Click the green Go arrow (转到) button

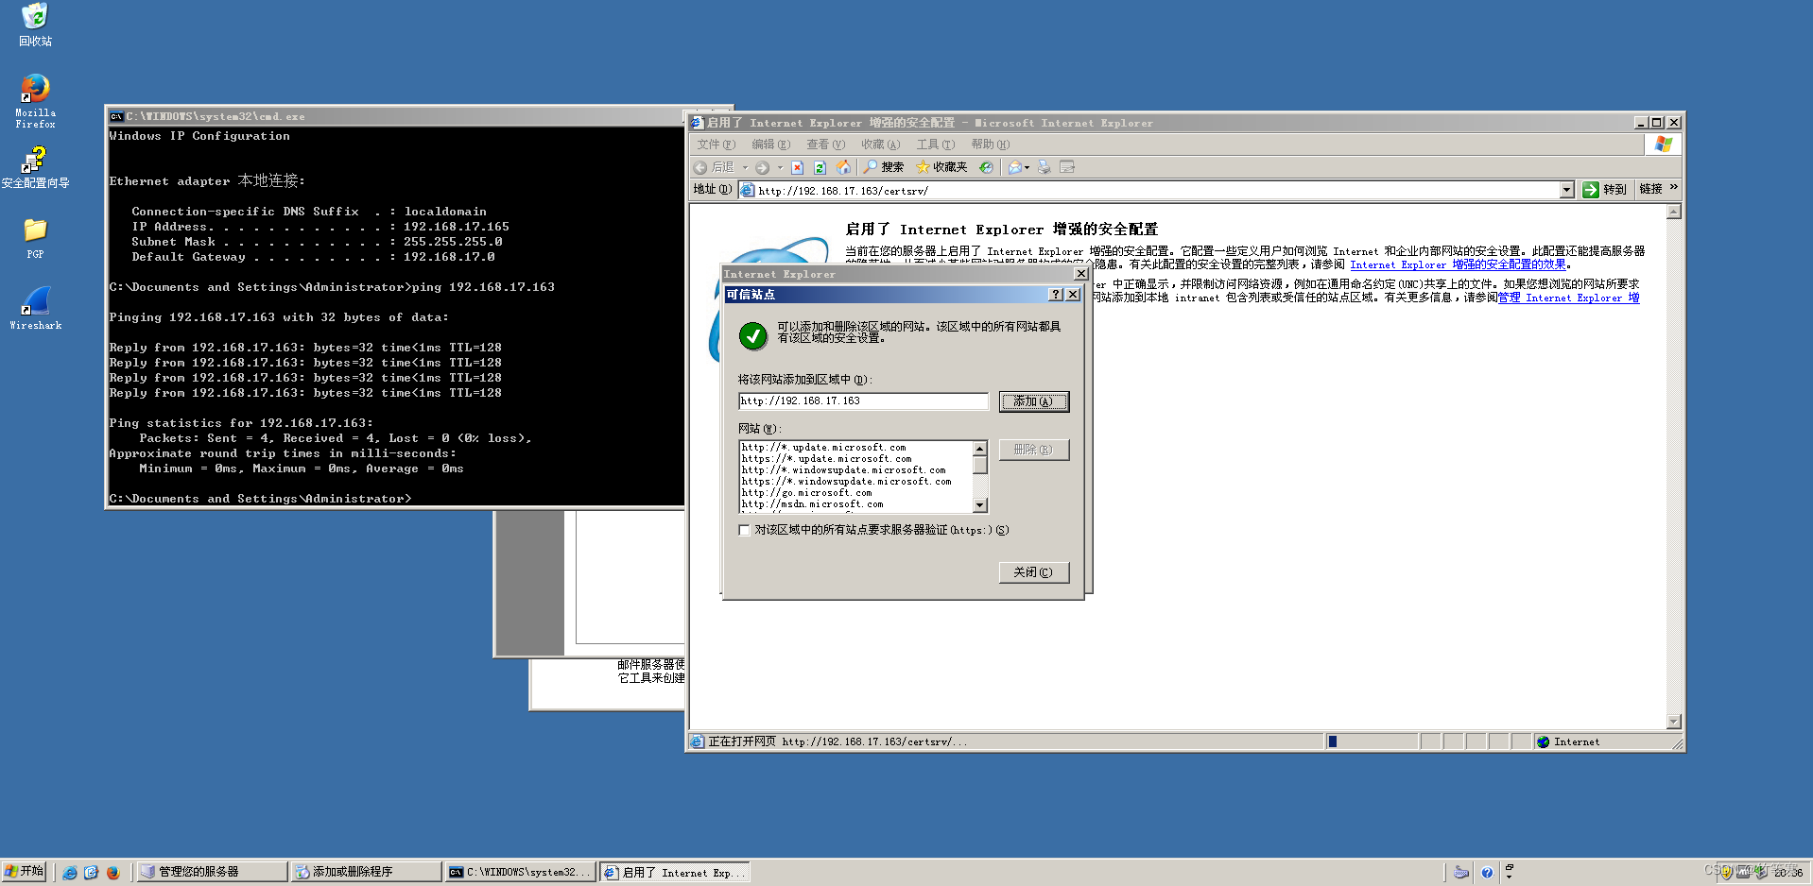[1605, 190]
